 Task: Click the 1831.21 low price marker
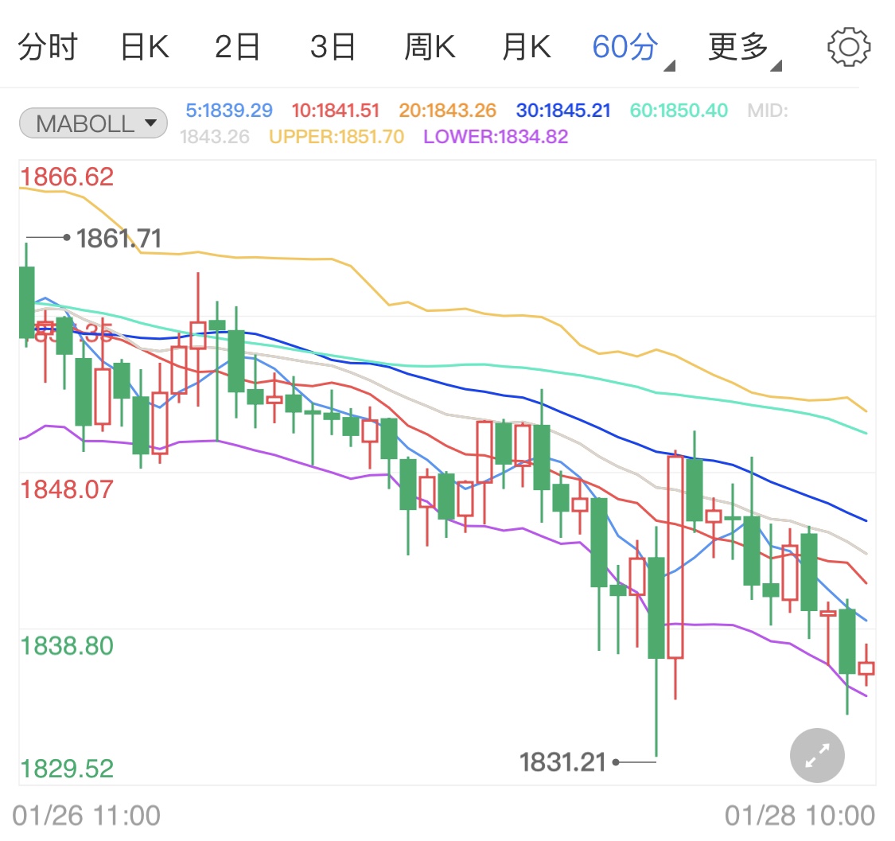tap(562, 762)
